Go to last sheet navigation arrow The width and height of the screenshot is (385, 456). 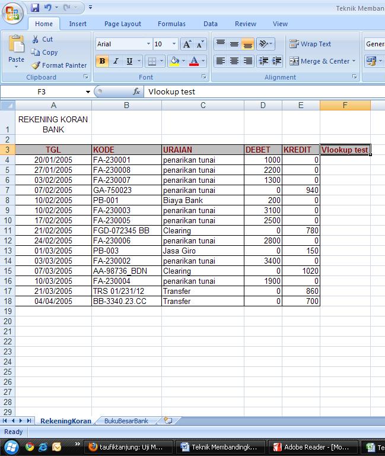click(29, 420)
